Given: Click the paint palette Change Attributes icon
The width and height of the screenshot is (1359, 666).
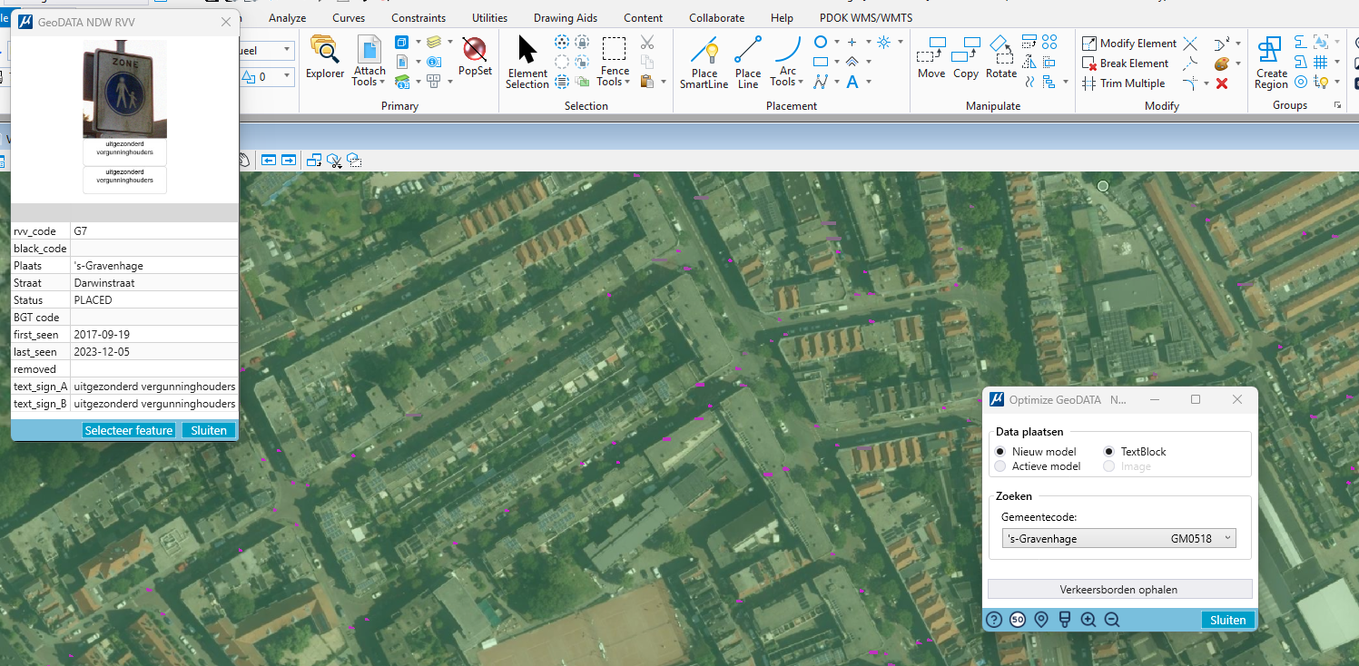Looking at the screenshot, I should click(x=1221, y=64).
